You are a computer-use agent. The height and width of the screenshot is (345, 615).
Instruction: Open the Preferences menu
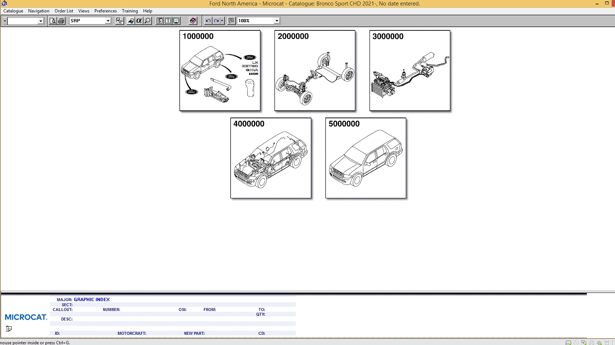tap(105, 11)
